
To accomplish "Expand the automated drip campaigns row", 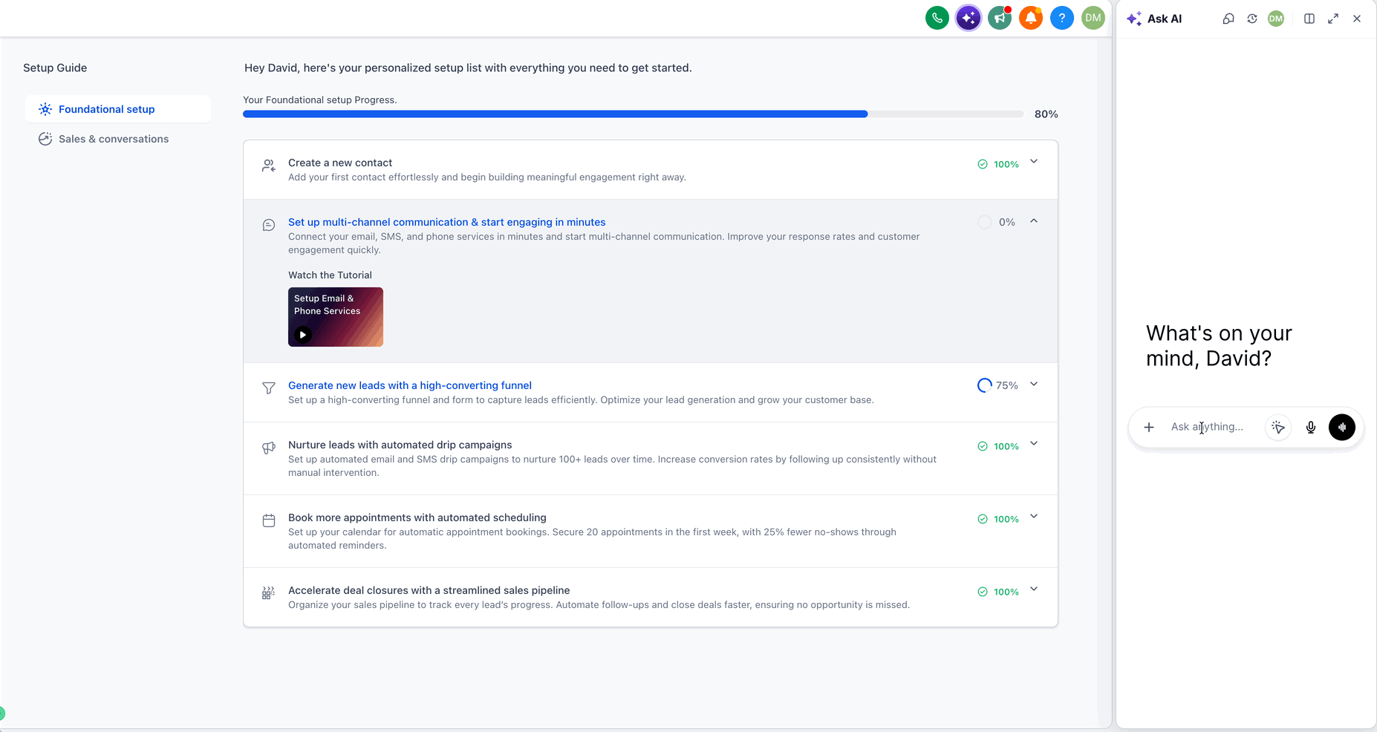I will [x=1034, y=444].
